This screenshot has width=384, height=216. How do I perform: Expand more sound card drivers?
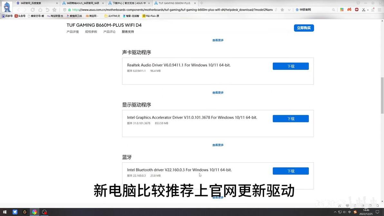click(x=218, y=92)
